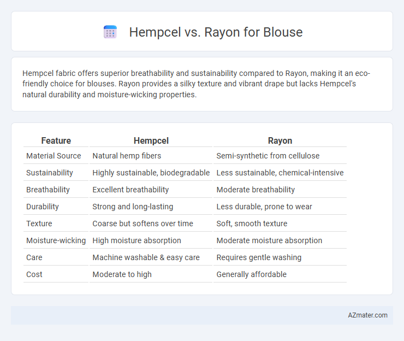
Task: Click the title Hempcel vs. Rayon for Blouse
Action: coord(216,32)
